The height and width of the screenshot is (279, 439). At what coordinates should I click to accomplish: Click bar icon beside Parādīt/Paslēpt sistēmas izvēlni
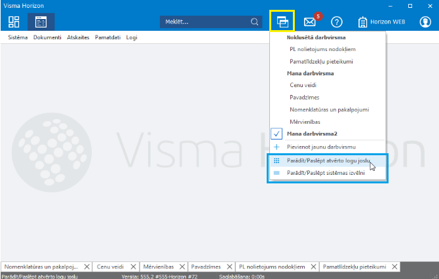point(277,173)
